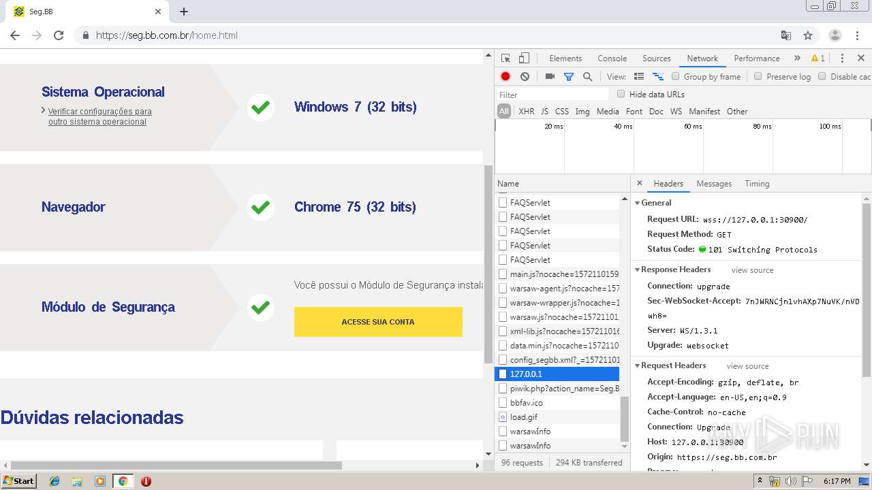The image size is (872, 490).
Task: Open the Sources tab
Action: [x=657, y=59]
